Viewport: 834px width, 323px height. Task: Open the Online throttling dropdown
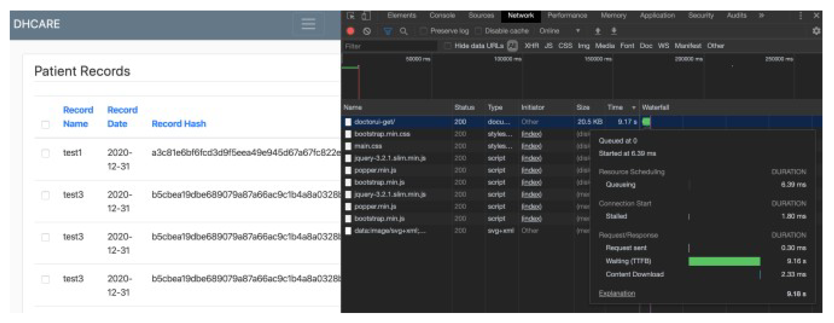(559, 31)
